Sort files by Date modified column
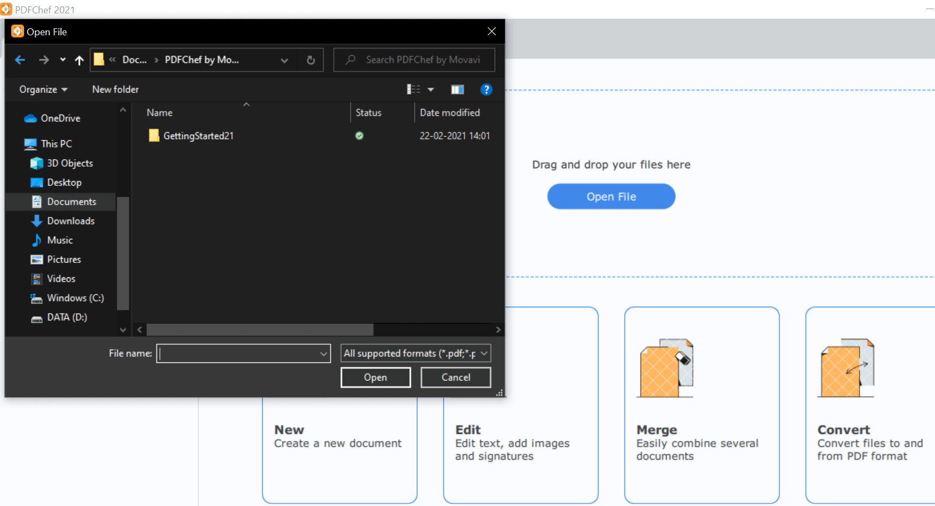935x506 pixels. coord(449,112)
